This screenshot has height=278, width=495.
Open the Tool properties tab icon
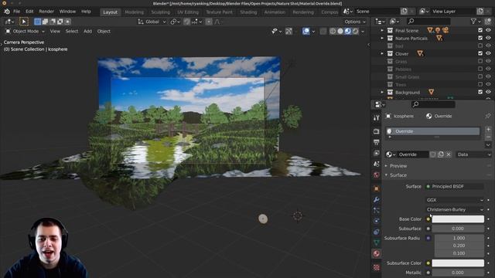(376, 118)
